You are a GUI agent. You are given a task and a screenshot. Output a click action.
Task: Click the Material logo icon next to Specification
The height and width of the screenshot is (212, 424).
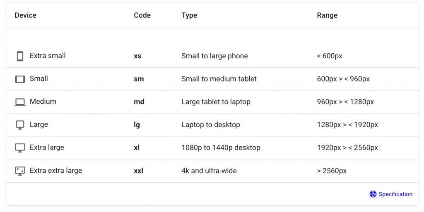[373, 194]
